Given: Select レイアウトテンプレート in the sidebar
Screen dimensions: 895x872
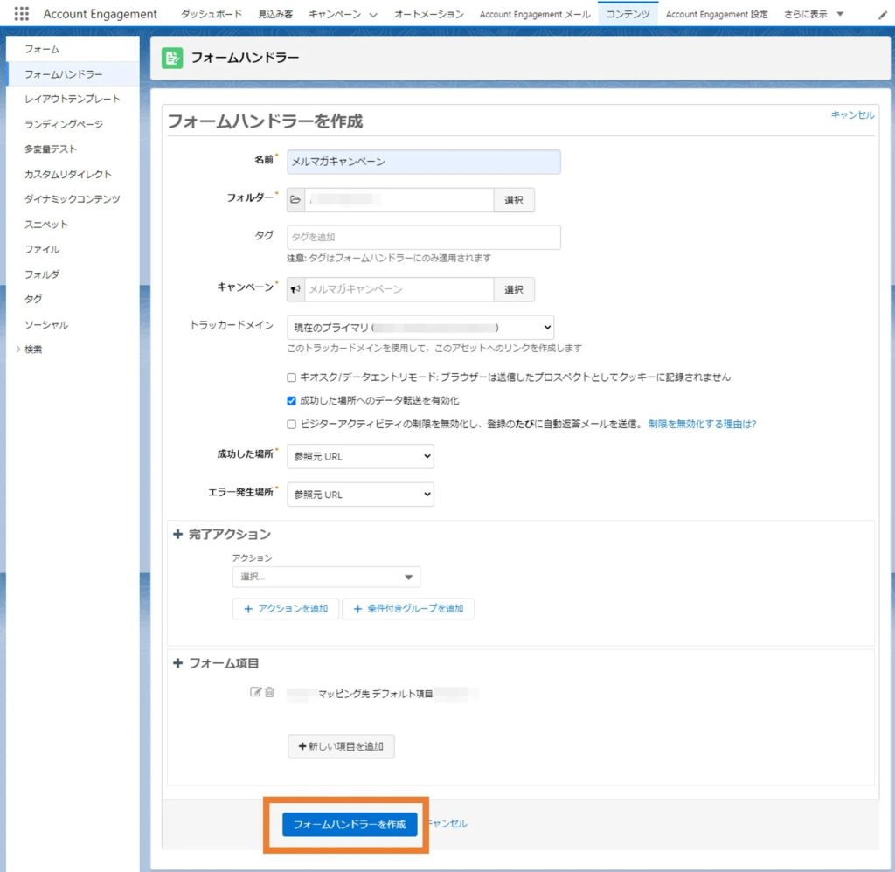Looking at the screenshot, I should pyautogui.click(x=73, y=100).
